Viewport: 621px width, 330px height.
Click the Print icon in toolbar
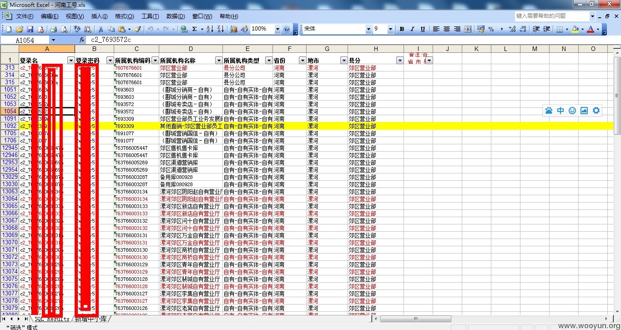(x=53, y=29)
